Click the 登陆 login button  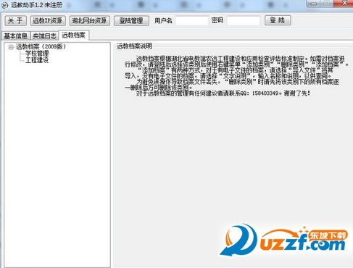278,20
